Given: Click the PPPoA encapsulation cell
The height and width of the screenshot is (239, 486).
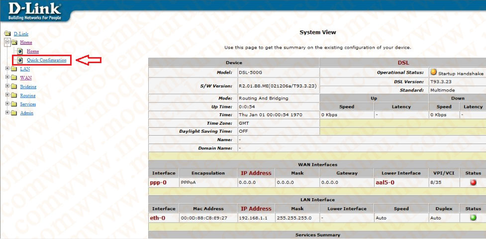Looking at the screenshot, I should 208,183.
